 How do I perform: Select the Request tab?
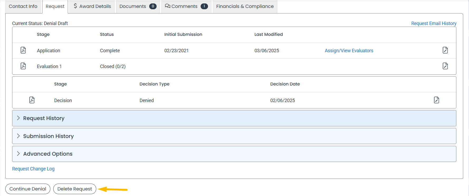click(x=55, y=6)
